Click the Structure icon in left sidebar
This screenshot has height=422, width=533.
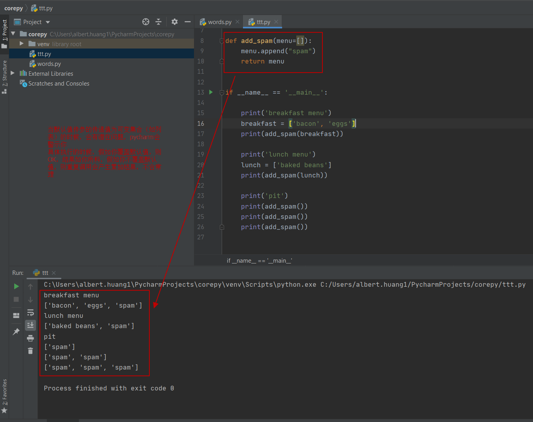(4, 91)
